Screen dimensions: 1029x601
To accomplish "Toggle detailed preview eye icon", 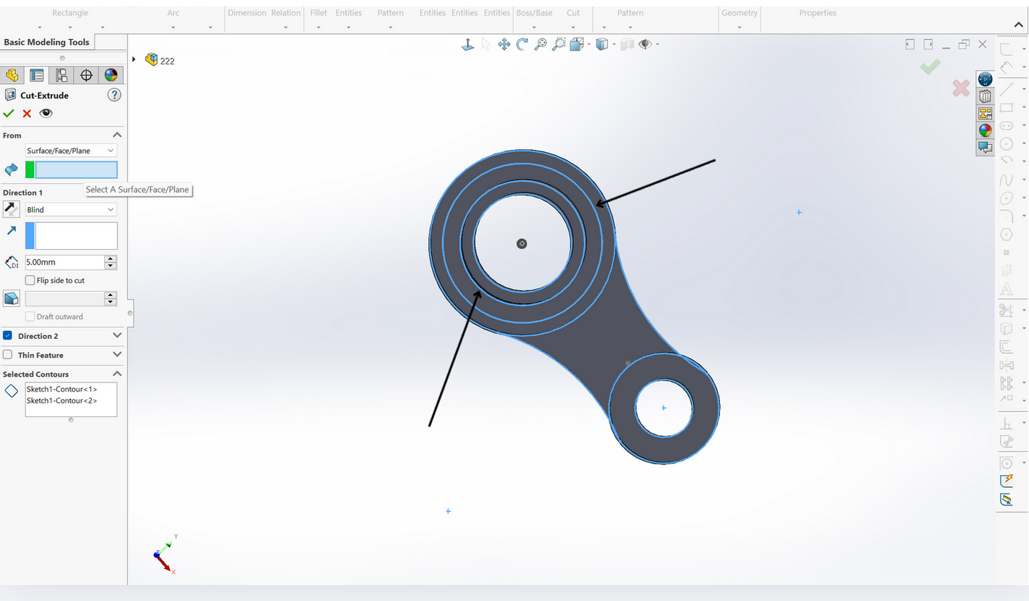I will tap(46, 113).
